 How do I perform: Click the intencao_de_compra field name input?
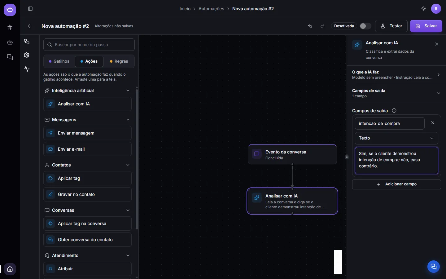point(390,123)
